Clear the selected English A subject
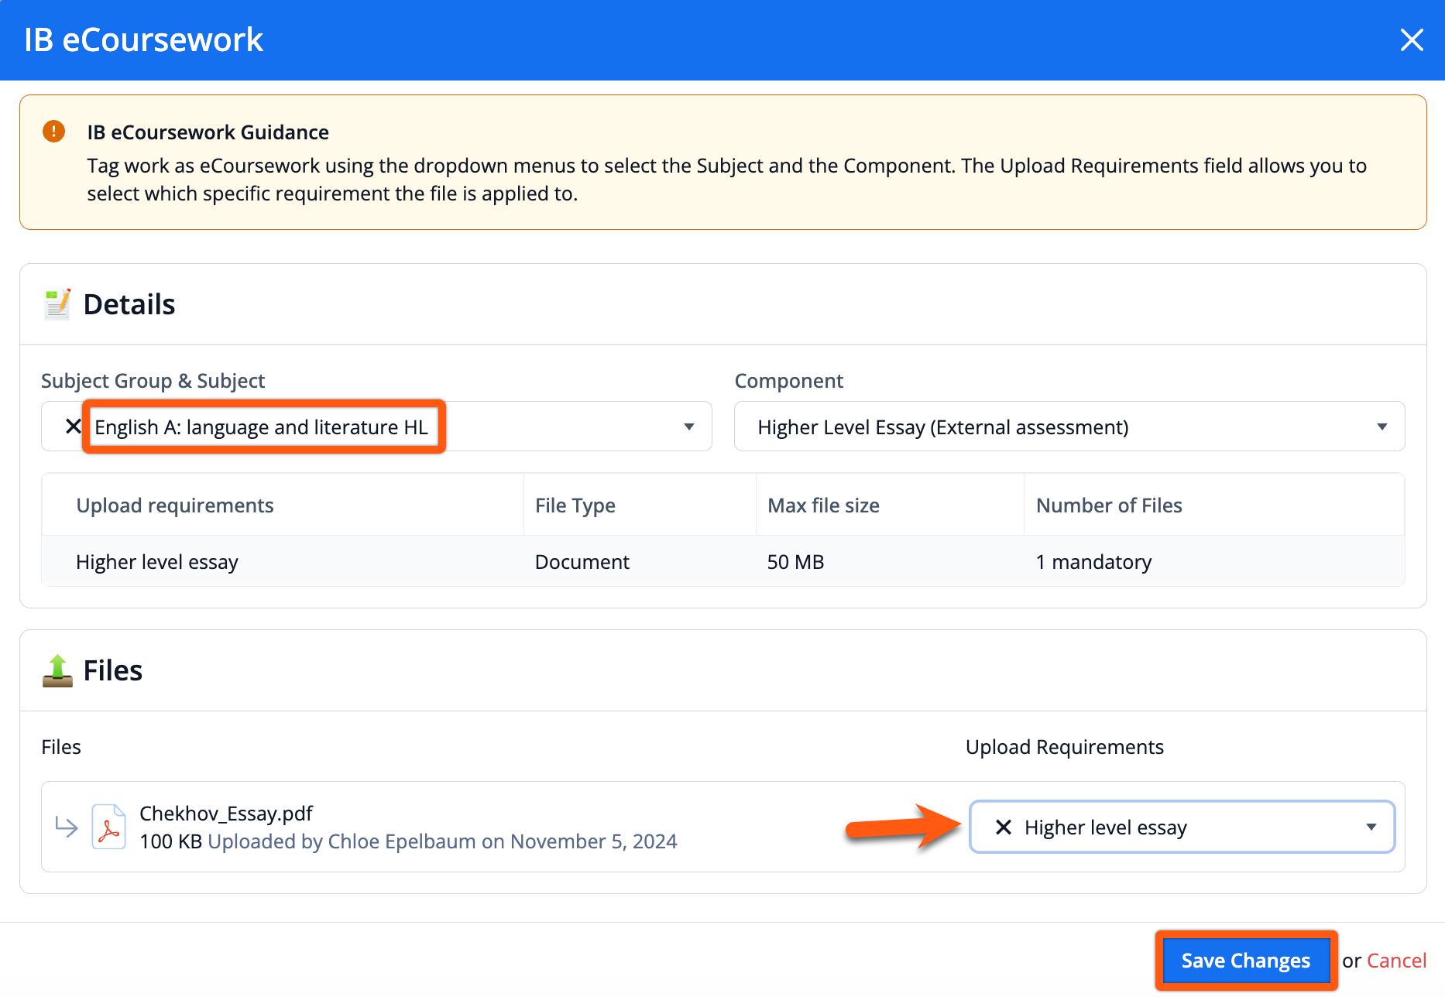 pos(73,427)
